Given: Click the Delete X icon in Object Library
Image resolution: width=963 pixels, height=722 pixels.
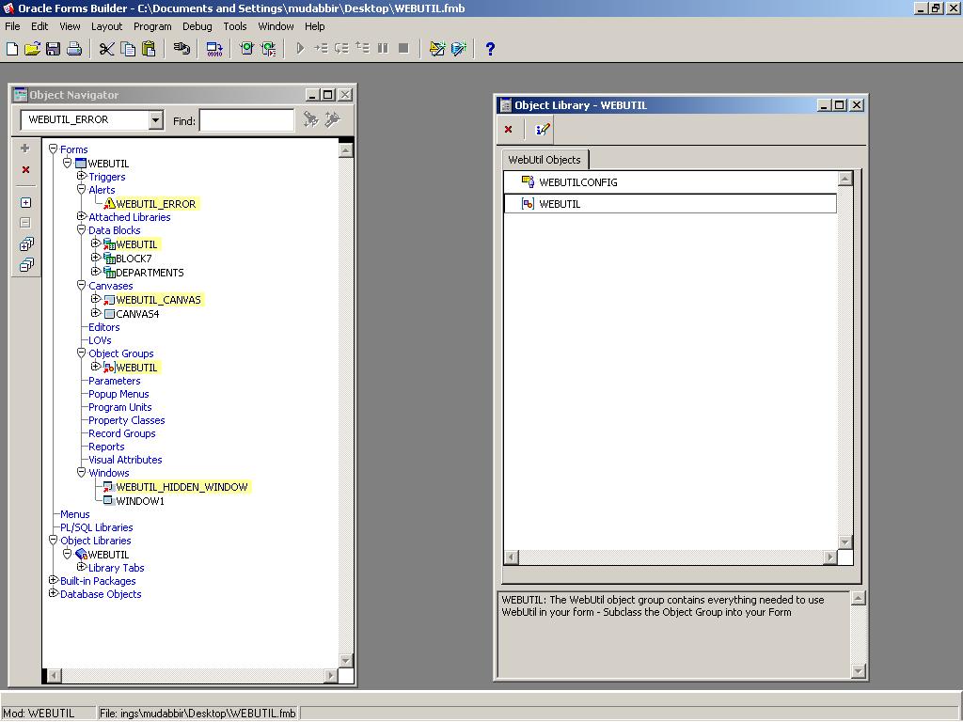Looking at the screenshot, I should (x=509, y=130).
